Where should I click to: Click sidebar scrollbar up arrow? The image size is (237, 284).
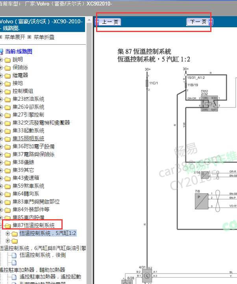click(x=89, y=20)
